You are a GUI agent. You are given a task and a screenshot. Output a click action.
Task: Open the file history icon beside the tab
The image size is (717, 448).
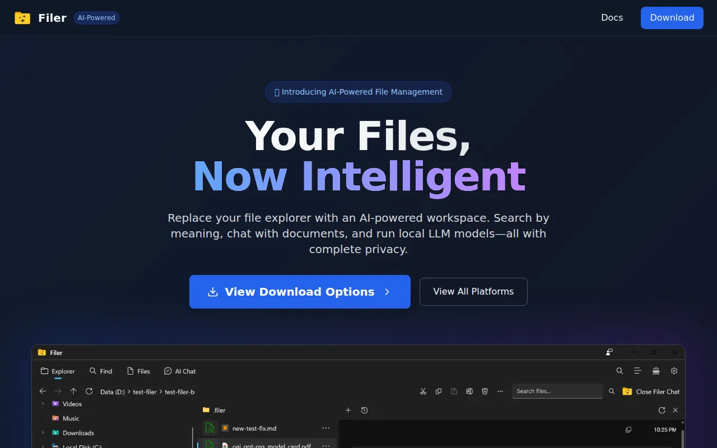pos(364,410)
